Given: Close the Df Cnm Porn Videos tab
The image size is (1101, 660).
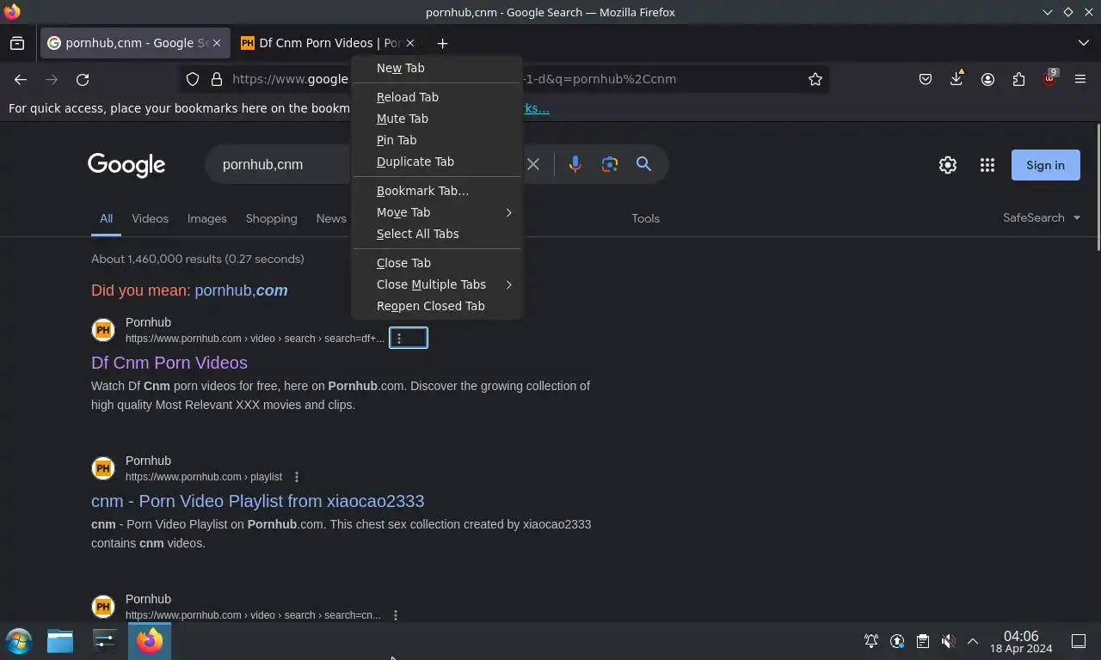Looking at the screenshot, I should click(410, 43).
